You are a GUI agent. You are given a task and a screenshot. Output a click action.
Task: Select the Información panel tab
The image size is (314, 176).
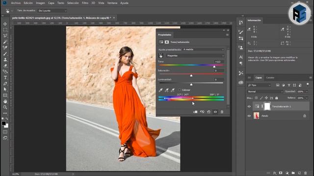pos(254,21)
